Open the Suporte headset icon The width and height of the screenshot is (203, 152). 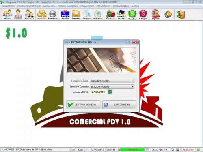click(x=155, y=14)
